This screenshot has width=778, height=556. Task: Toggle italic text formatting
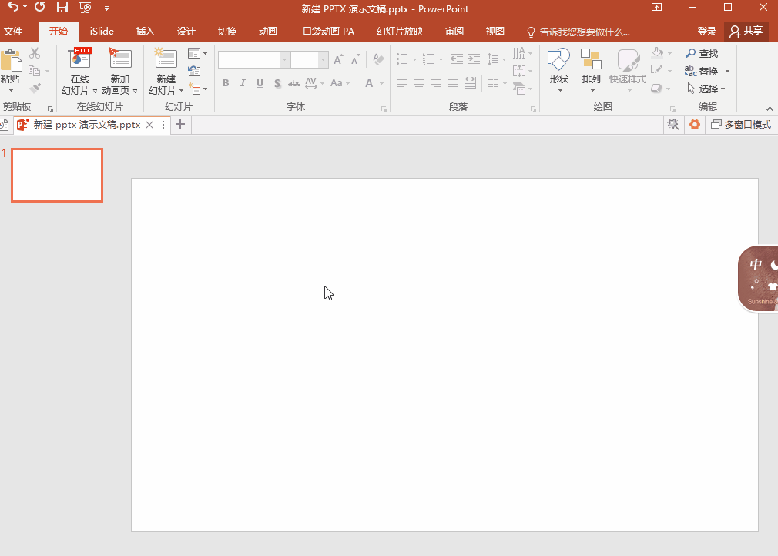[243, 83]
